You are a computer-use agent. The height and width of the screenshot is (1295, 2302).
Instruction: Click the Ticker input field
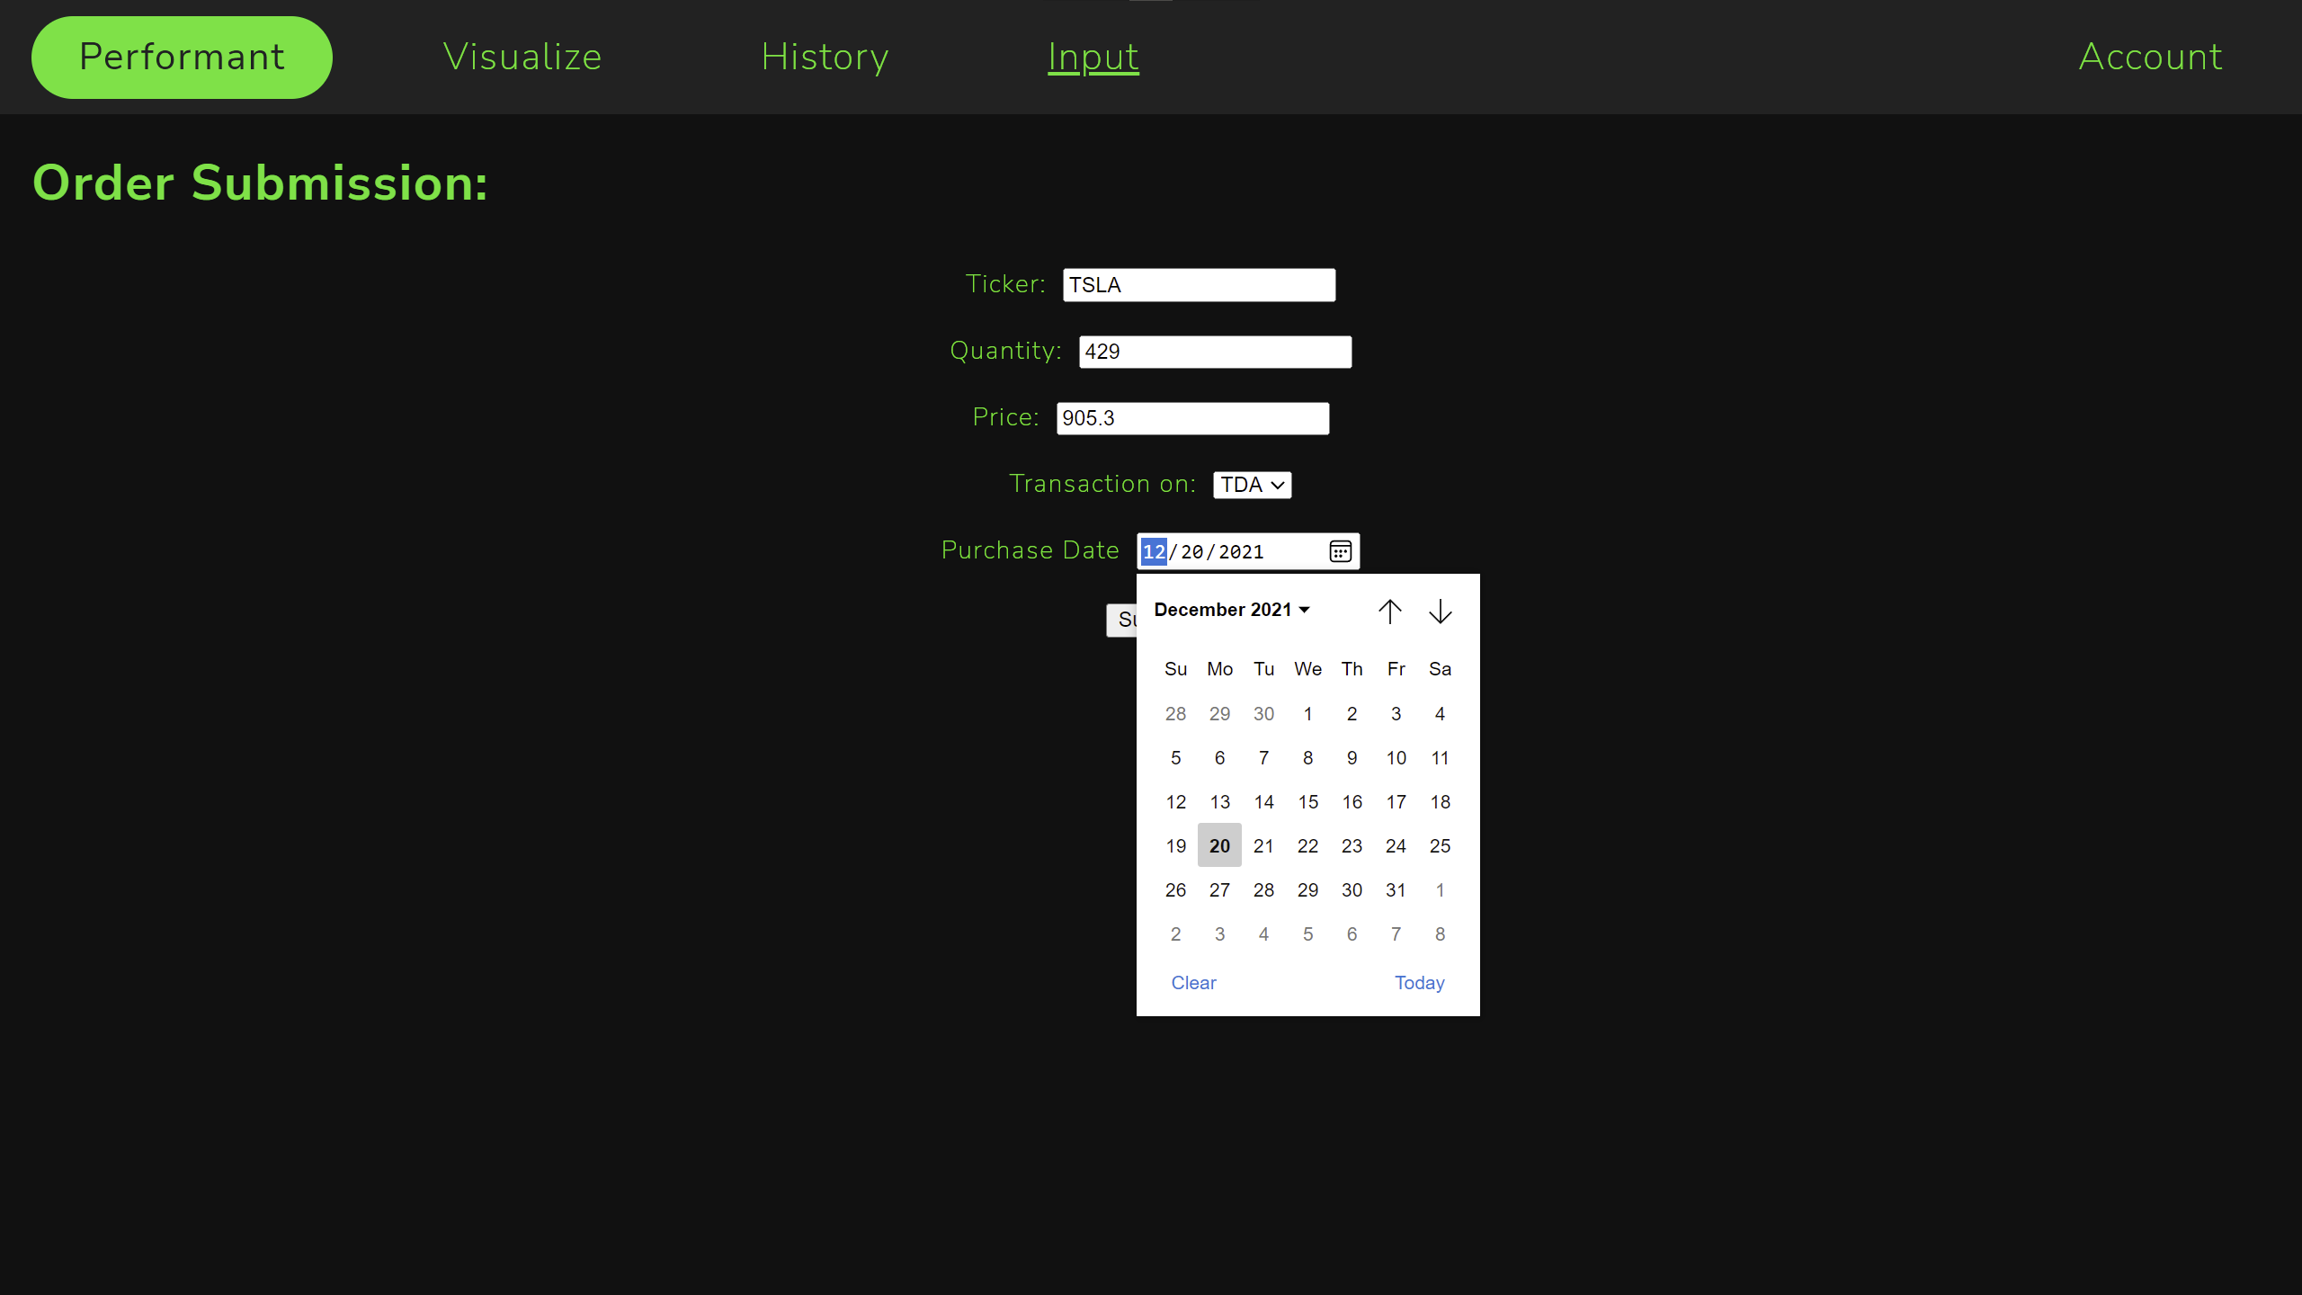(x=1199, y=285)
